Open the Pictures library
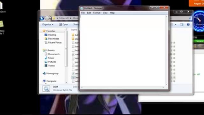This screenshot has width=204, height=115. pyautogui.click(x=52, y=62)
